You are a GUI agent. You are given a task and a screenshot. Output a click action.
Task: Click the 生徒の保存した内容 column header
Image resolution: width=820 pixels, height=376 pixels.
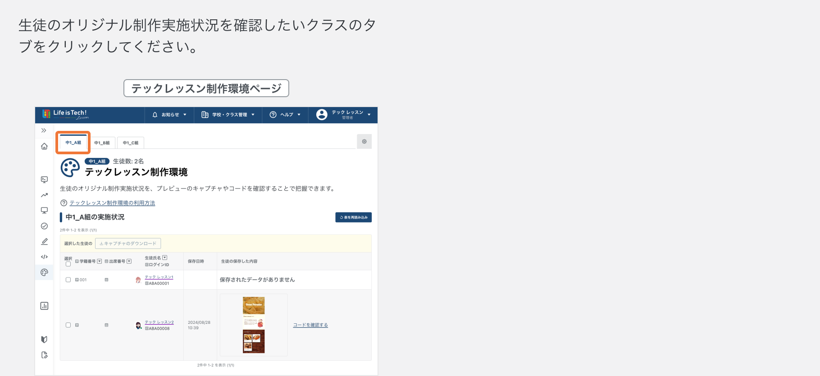point(239,261)
